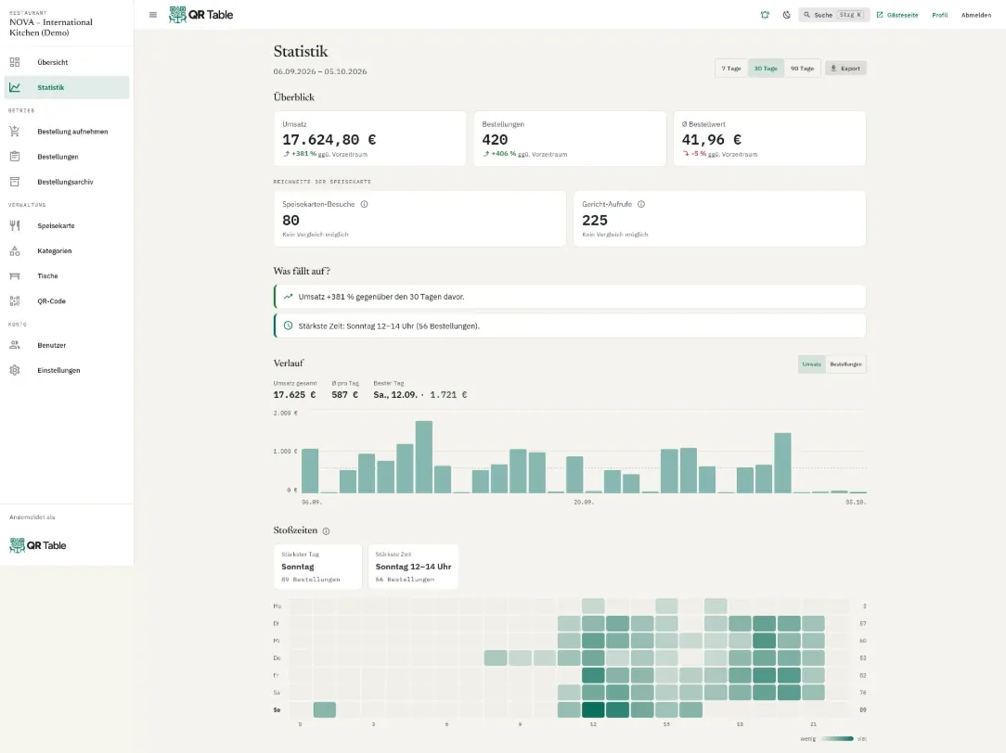Open Bestellungsarchiv in the sidebar

[x=67, y=182]
